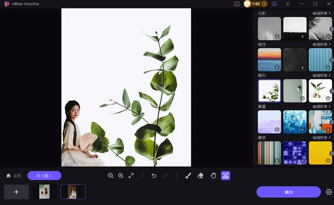Select the first photo thumbnail in the filmstrip

pos(44,192)
